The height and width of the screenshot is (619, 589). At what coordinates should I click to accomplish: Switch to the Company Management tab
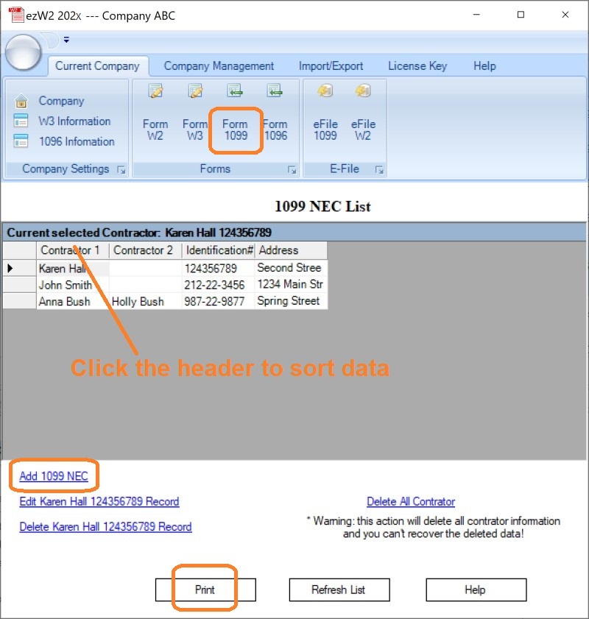218,66
